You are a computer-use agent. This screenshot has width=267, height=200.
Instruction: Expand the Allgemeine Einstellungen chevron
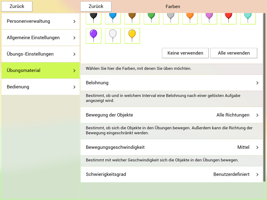pos(74,38)
